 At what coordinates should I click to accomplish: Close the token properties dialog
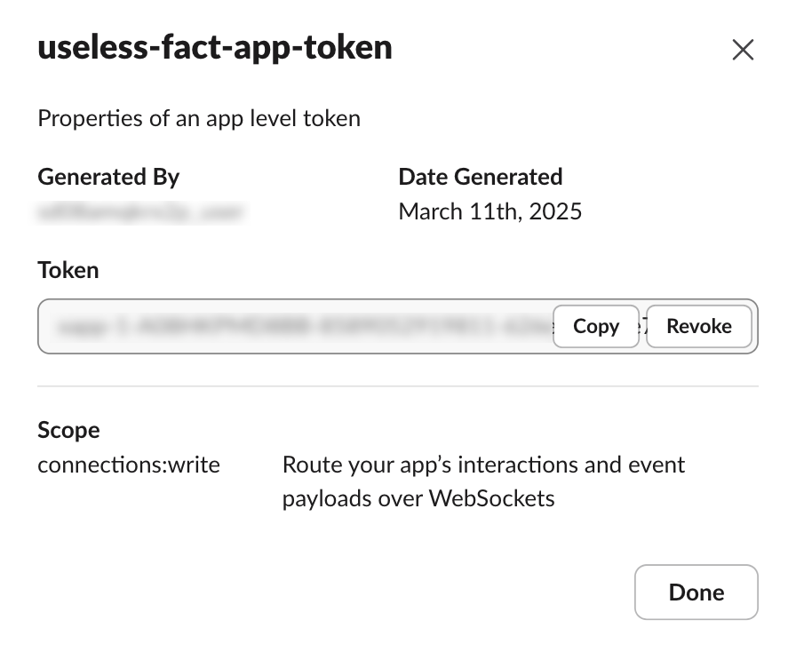[743, 50]
